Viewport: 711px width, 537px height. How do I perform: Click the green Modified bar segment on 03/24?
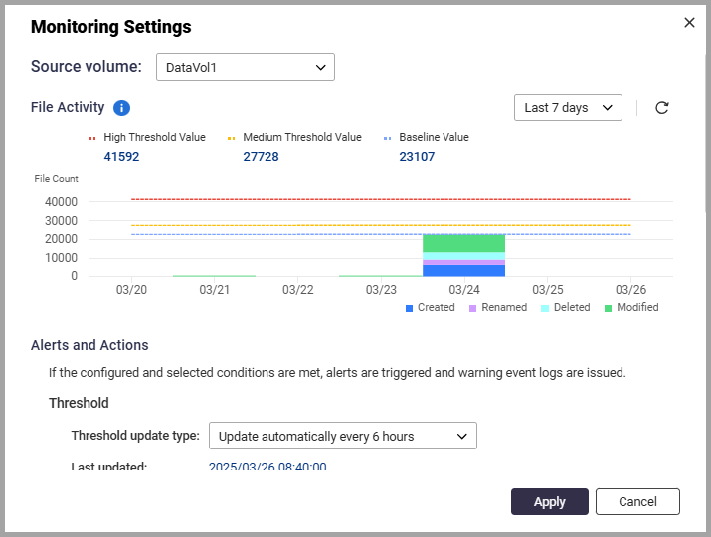pos(464,243)
